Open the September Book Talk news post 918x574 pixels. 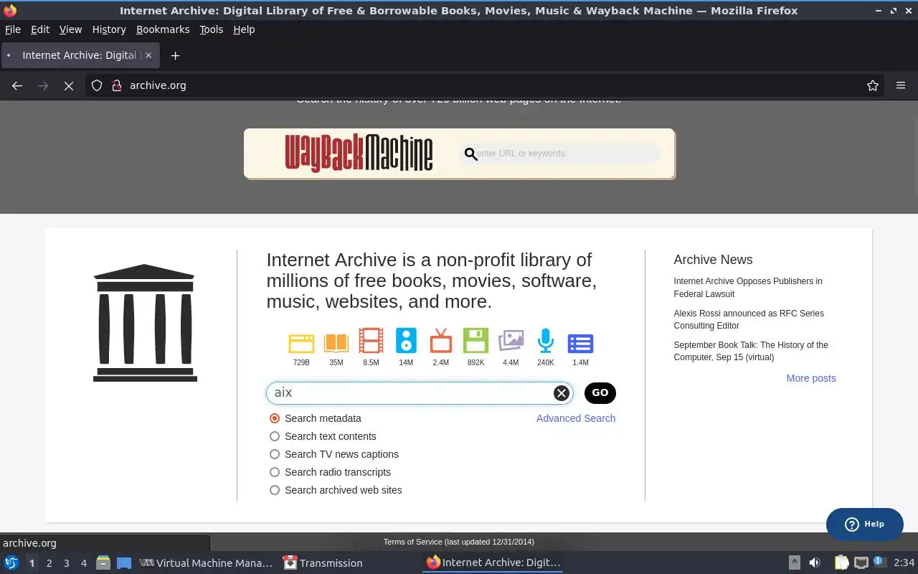point(751,351)
